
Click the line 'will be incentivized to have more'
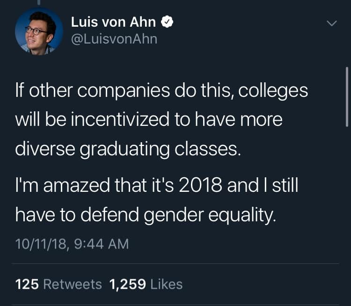click(x=149, y=119)
